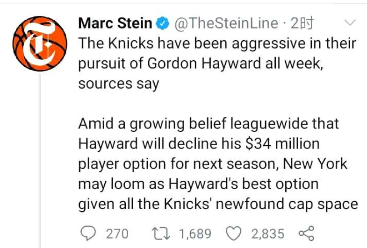Open the @TheSteinLine handle link
This screenshot has width=367, height=248.
tap(226, 23)
